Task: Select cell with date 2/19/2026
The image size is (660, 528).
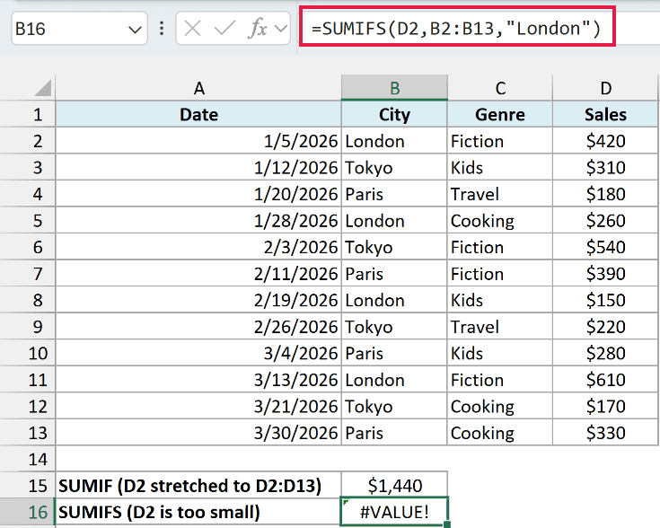Action: pos(198,300)
